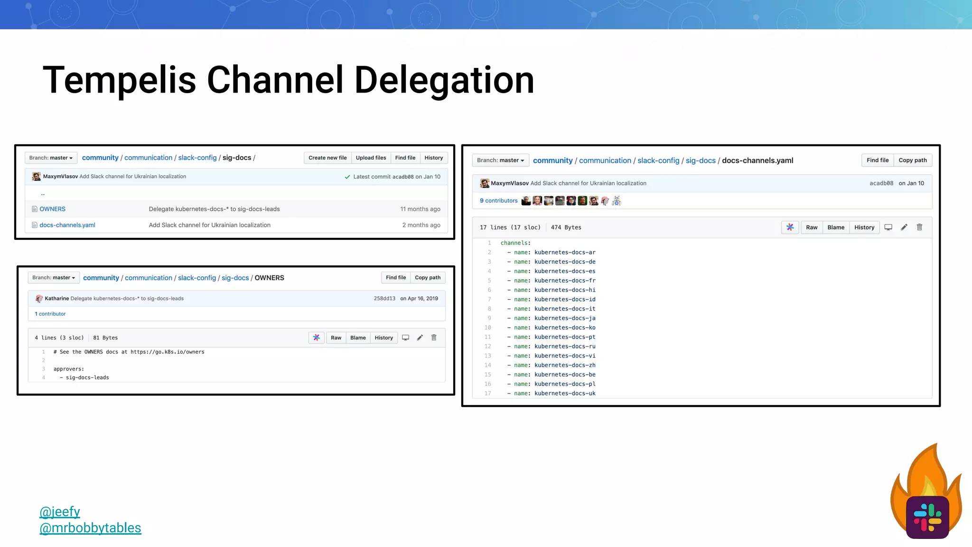Click the trash icon in OWNERS file panel
972x547 pixels.
pyautogui.click(x=434, y=338)
